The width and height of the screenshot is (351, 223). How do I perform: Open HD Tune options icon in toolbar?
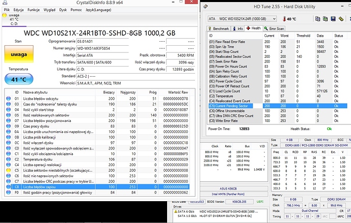pos(341,19)
